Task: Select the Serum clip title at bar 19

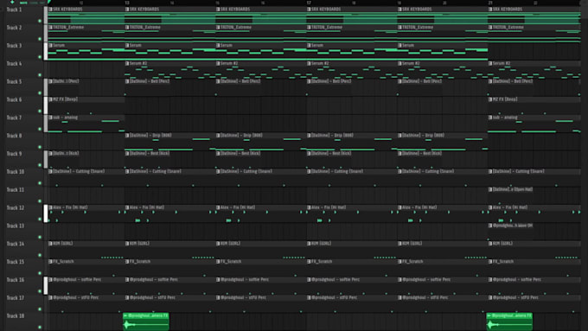Action: [x=408, y=45]
